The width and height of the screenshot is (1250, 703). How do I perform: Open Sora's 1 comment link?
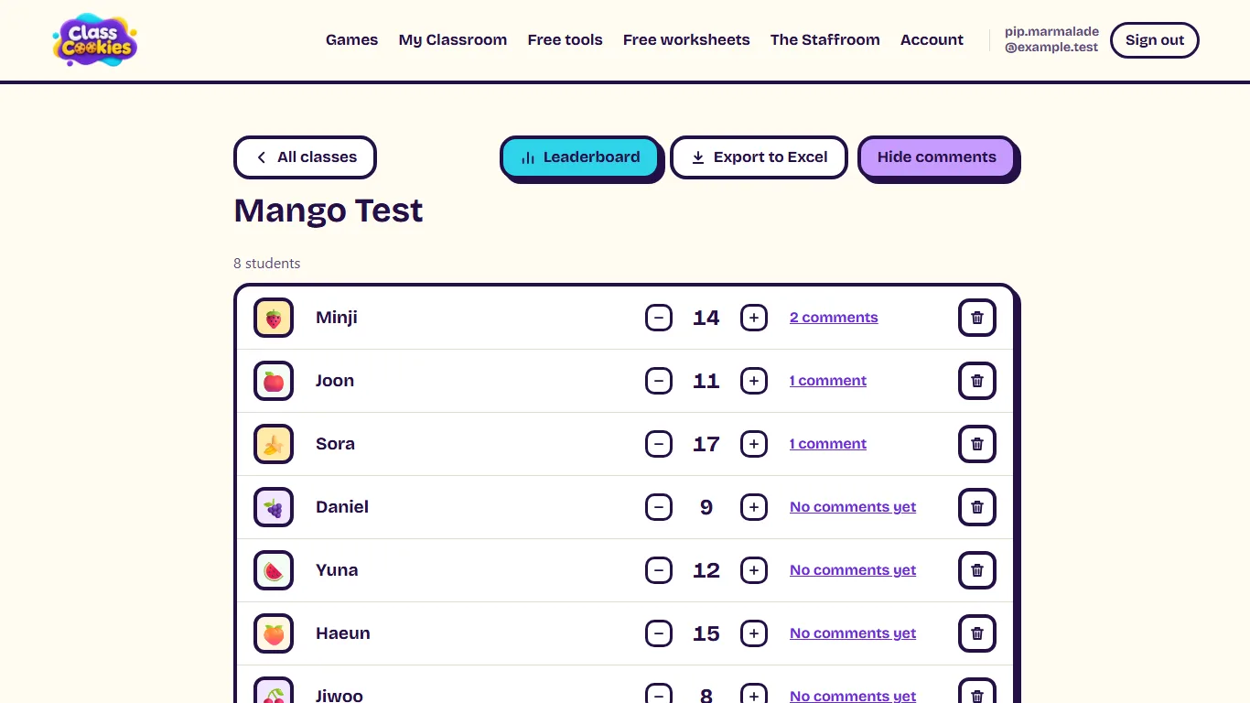[x=828, y=444]
